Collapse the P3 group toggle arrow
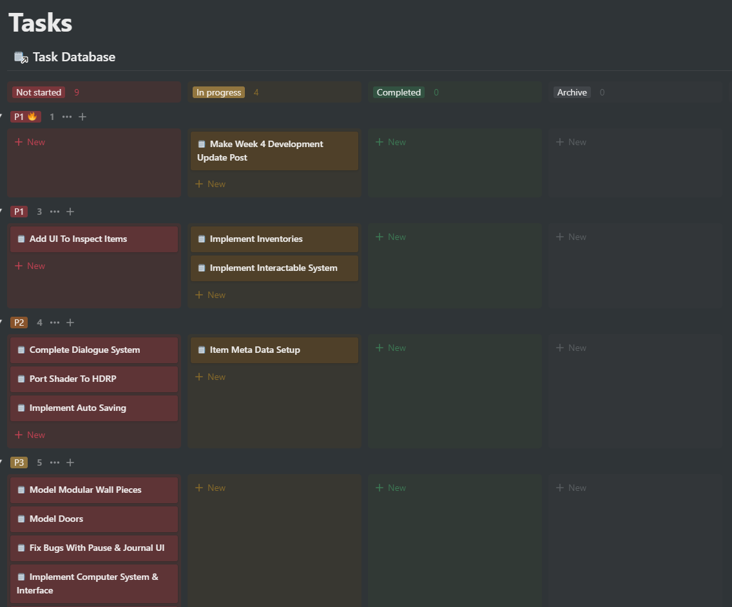Image resolution: width=732 pixels, height=607 pixels. [1, 462]
